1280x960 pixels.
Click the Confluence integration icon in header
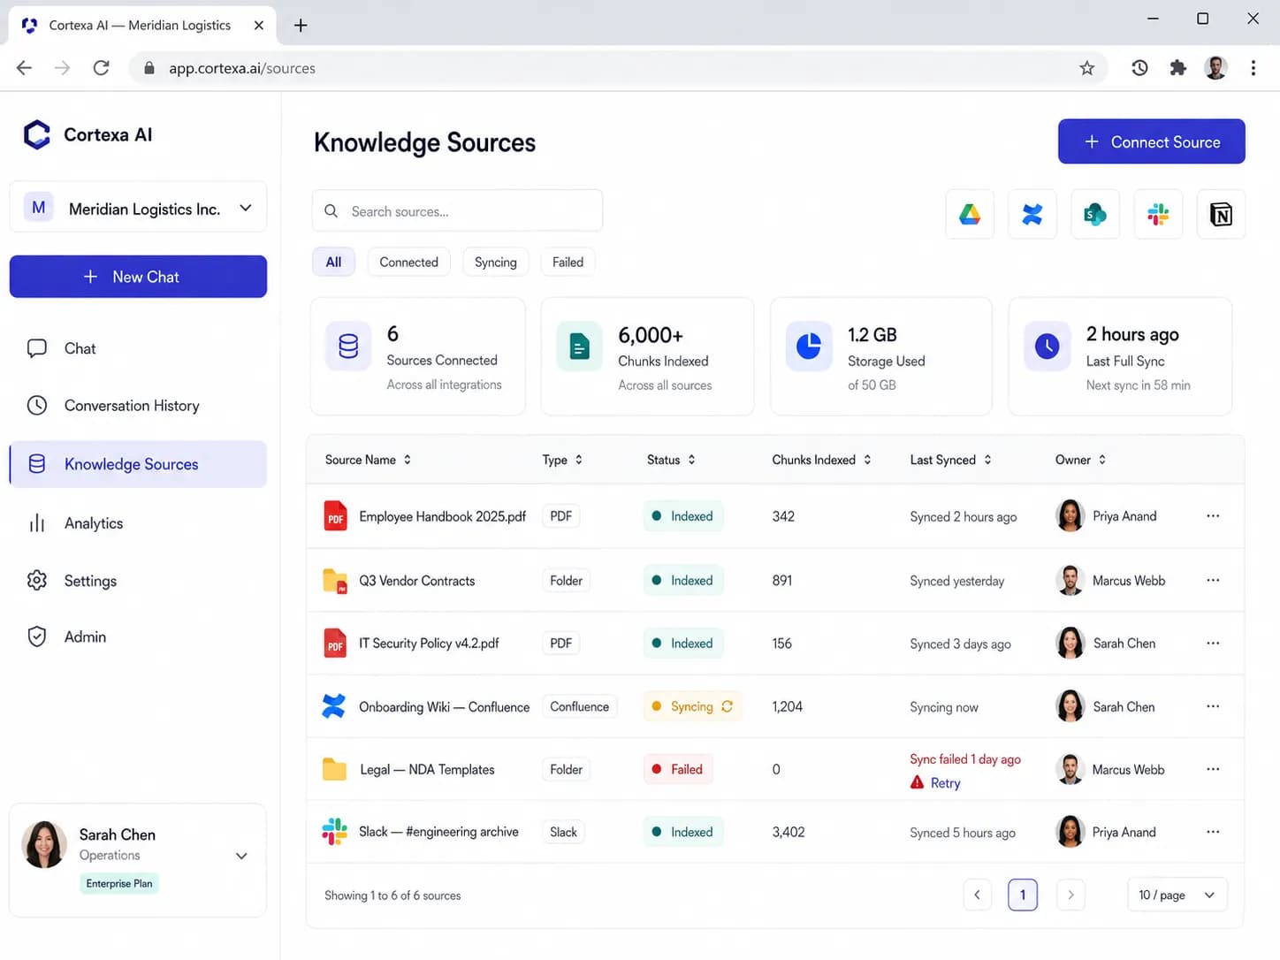click(1032, 214)
